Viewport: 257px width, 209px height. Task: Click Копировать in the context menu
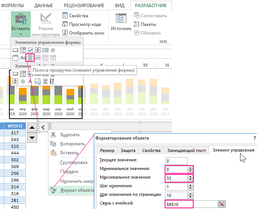(x=72, y=144)
